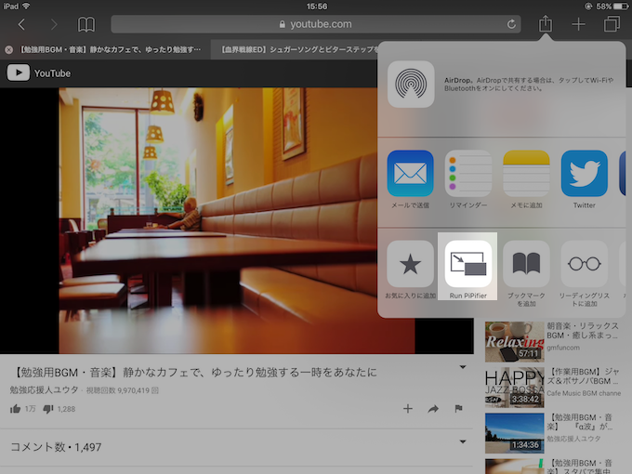Image resolution: width=632 pixels, height=474 pixels.
Task: Share to Reminders (リマインダー) icon
Action: pyautogui.click(x=468, y=173)
